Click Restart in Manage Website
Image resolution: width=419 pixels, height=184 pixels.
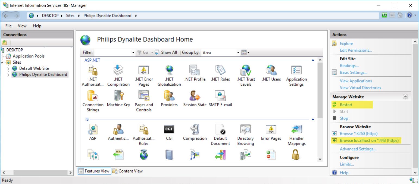[x=346, y=105]
